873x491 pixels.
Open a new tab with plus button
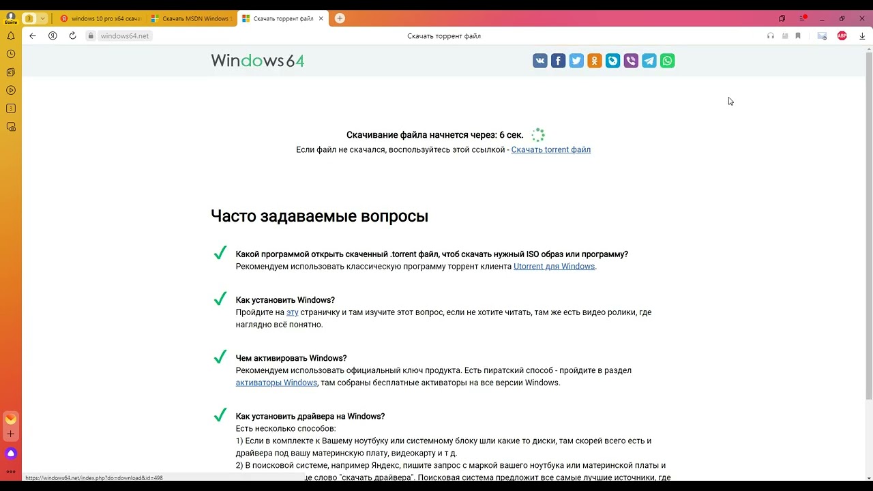click(340, 18)
